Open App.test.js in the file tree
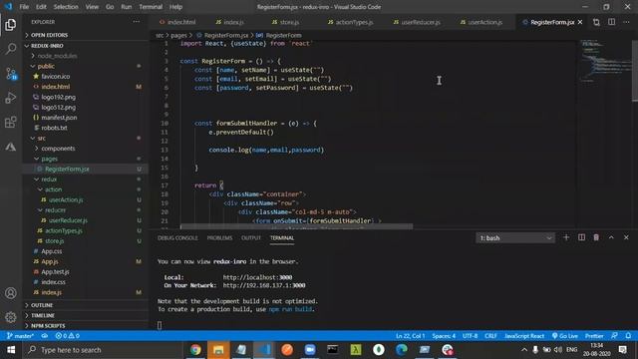Image resolution: width=638 pixels, height=359 pixels. tap(86, 271)
